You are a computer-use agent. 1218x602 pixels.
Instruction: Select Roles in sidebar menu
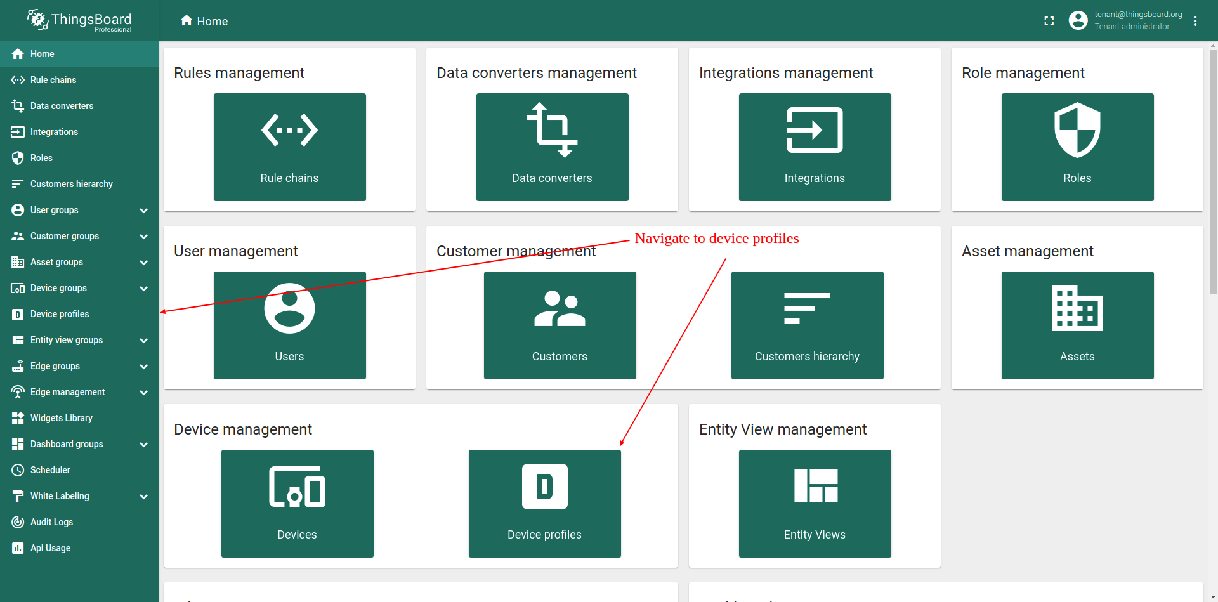(79, 158)
